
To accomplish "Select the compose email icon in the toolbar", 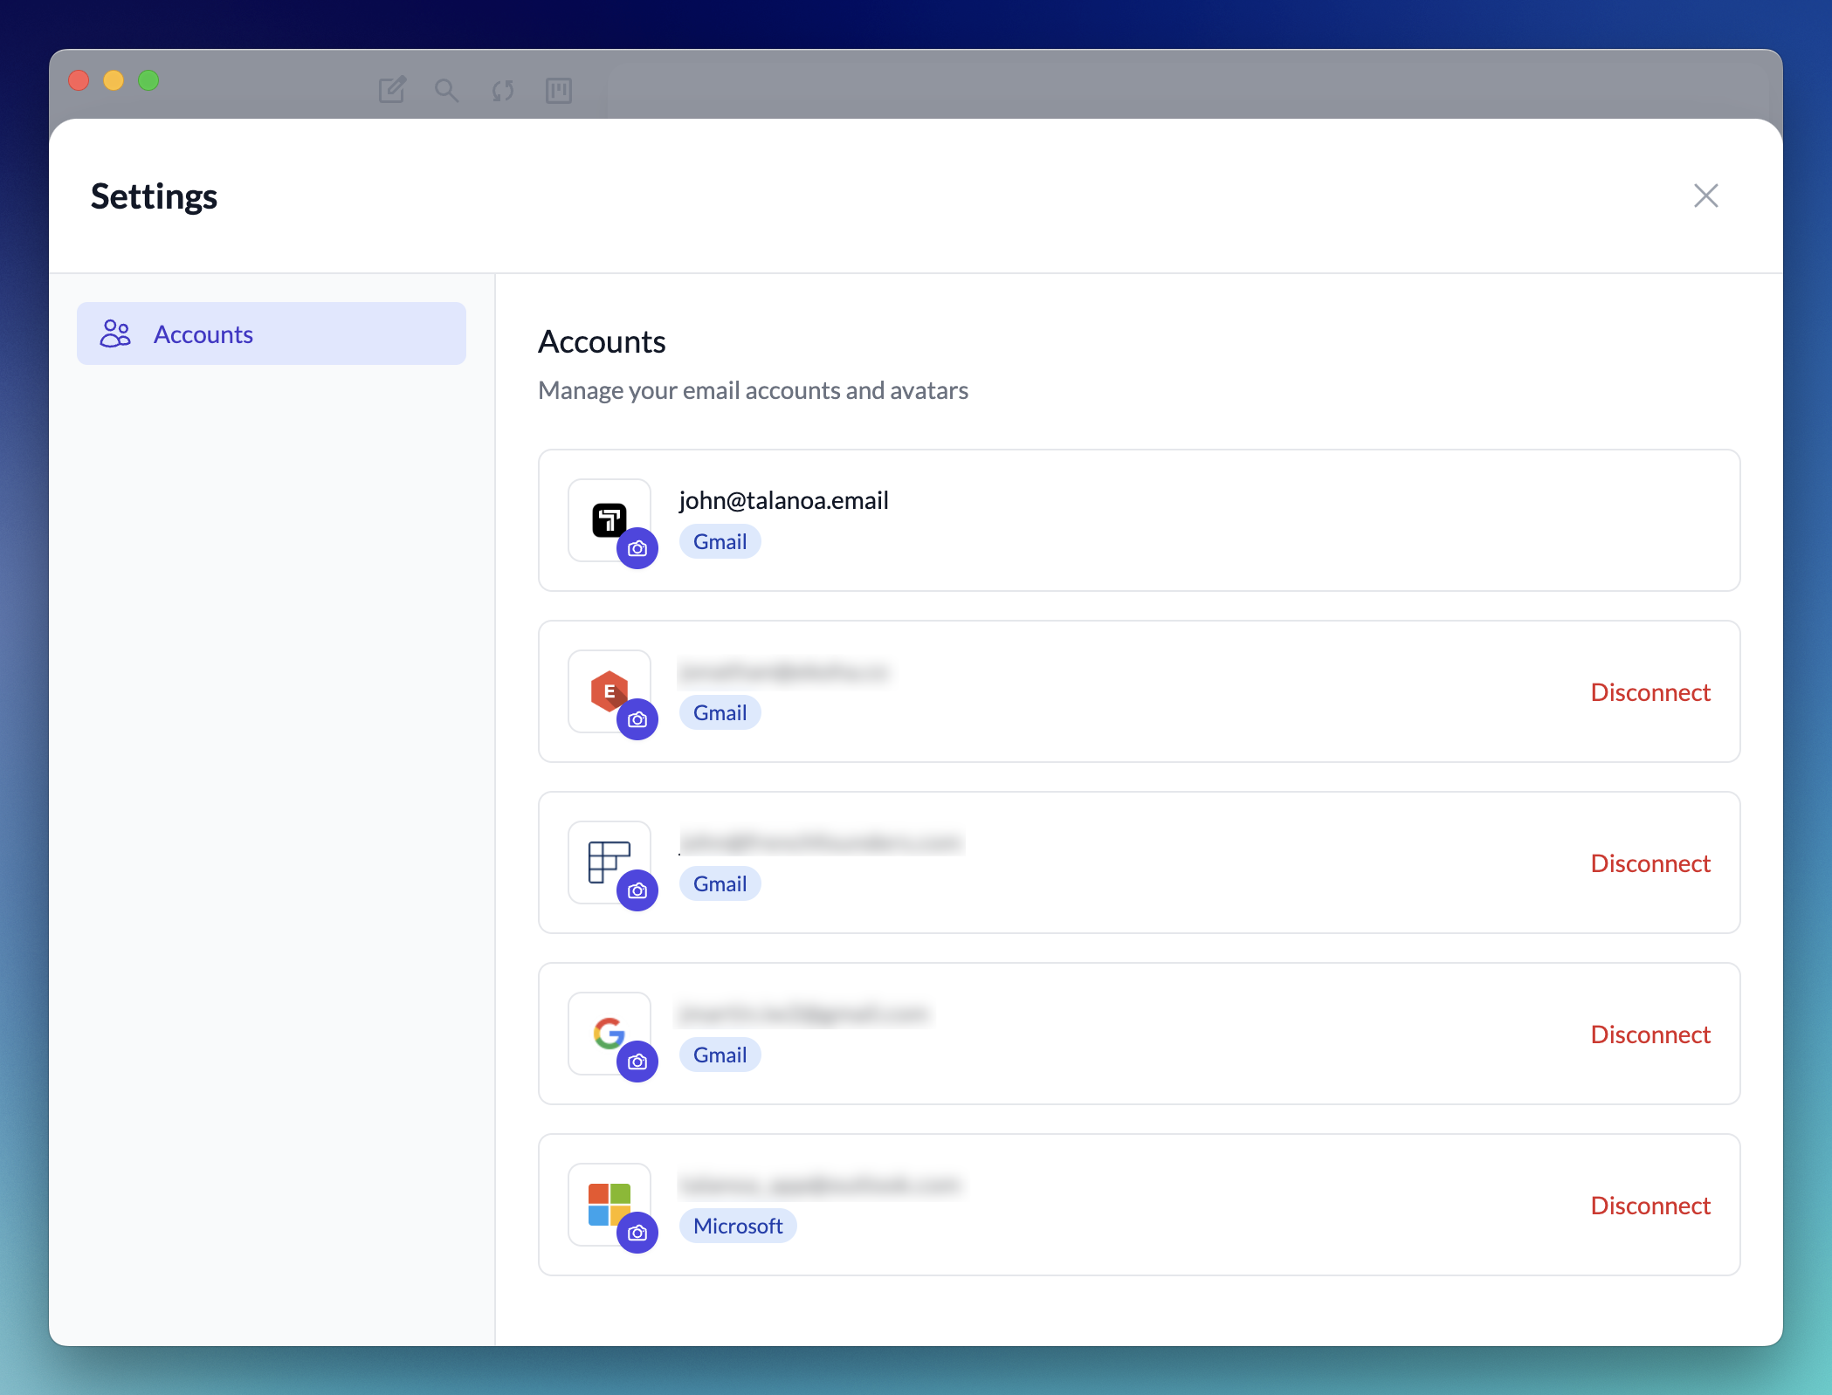I will point(392,90).
